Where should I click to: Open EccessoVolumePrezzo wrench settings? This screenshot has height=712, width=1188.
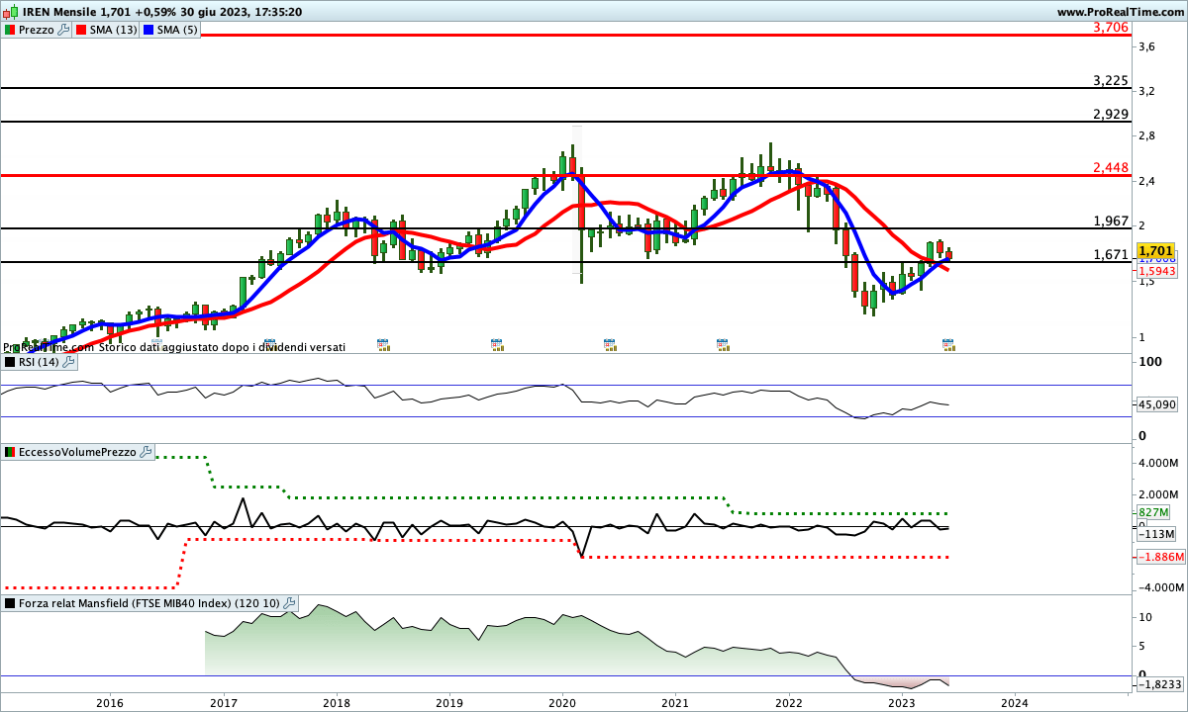click(x=146, y=452)
